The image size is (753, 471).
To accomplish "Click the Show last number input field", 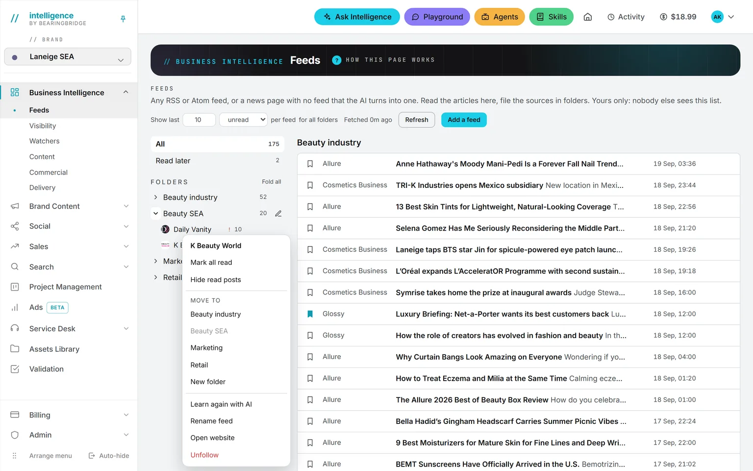I will point(199,120).
